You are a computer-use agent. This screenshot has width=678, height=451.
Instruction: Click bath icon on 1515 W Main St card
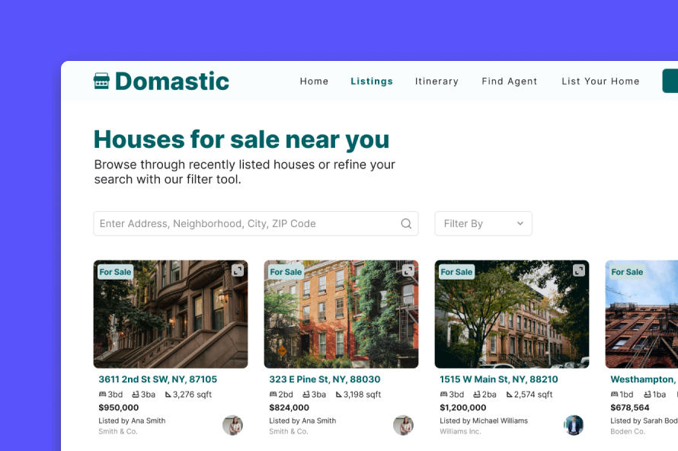point(477,395)
